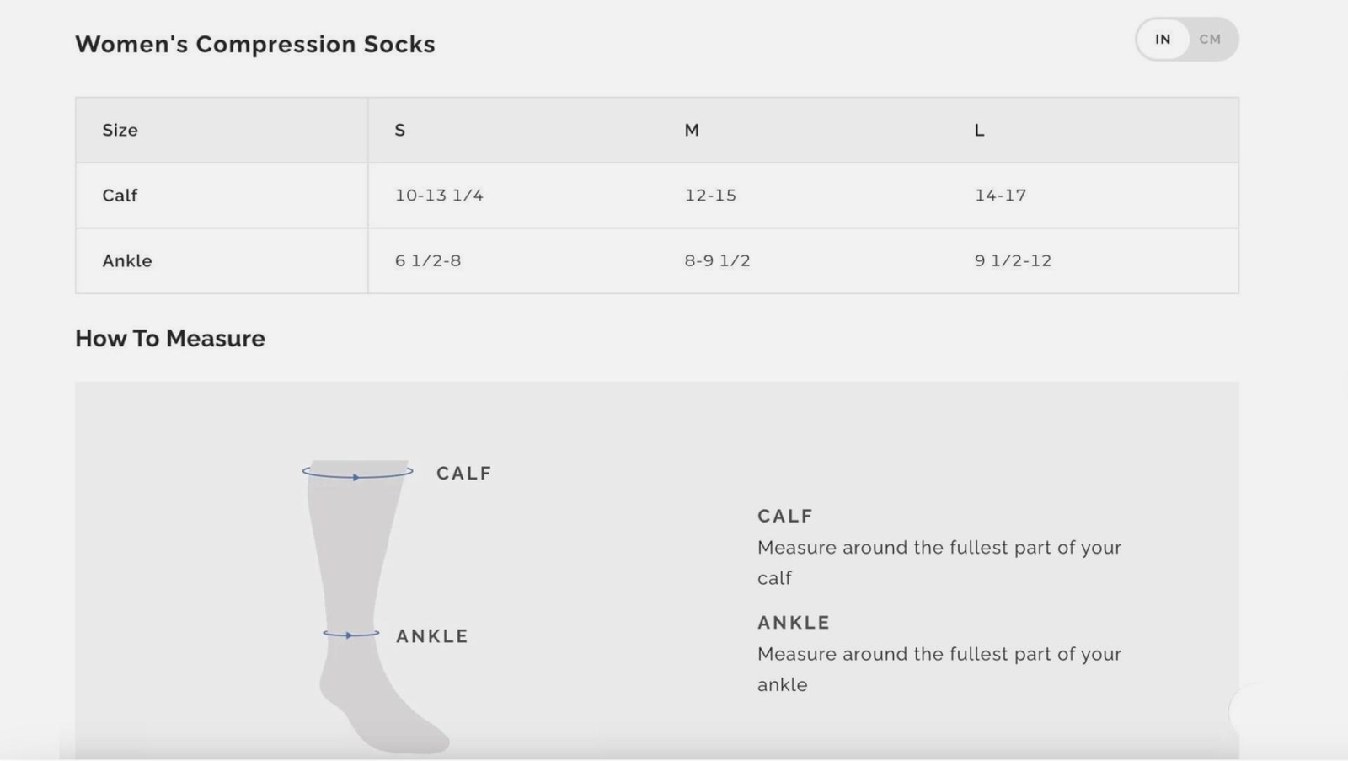Click the Size row header cell
This screenshot has width=1348, height=761.
coord(222,131)
